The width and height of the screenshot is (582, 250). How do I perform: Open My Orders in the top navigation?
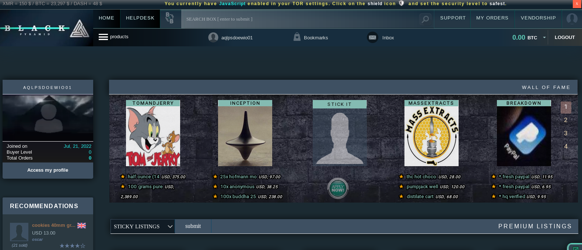coord(492,18)
